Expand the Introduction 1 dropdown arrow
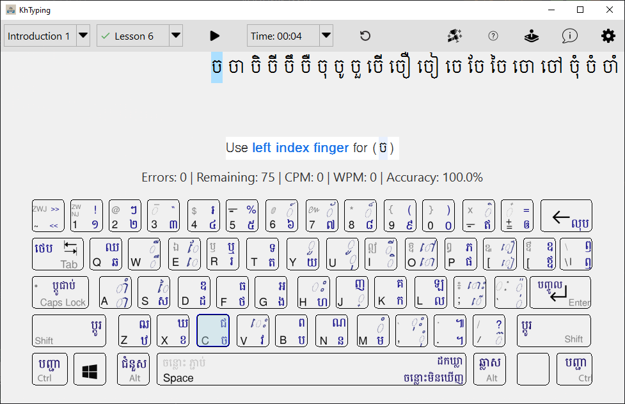 [83, 36]
